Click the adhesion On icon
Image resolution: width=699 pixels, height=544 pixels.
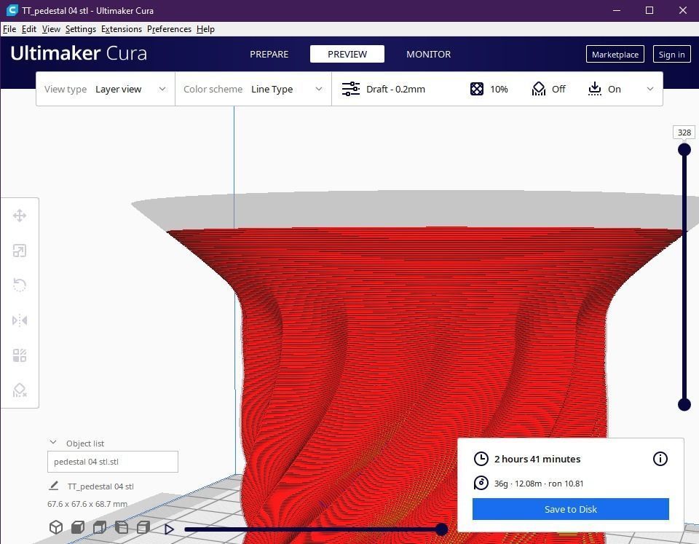click(x=594, y=89)
